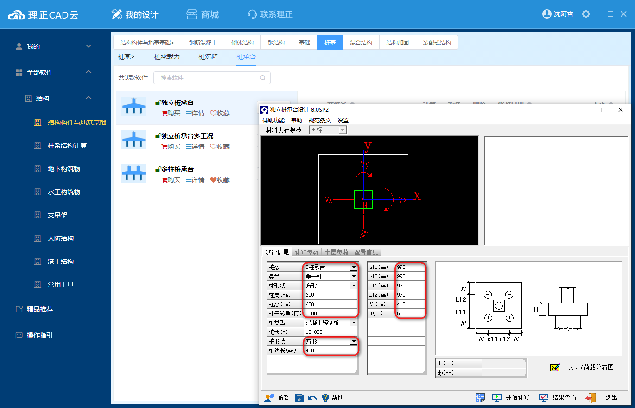Click 详情 for 独立桩承台多工况
Image resolution: width=635 pixels, height=408 pixels.
tap(195, 147)
